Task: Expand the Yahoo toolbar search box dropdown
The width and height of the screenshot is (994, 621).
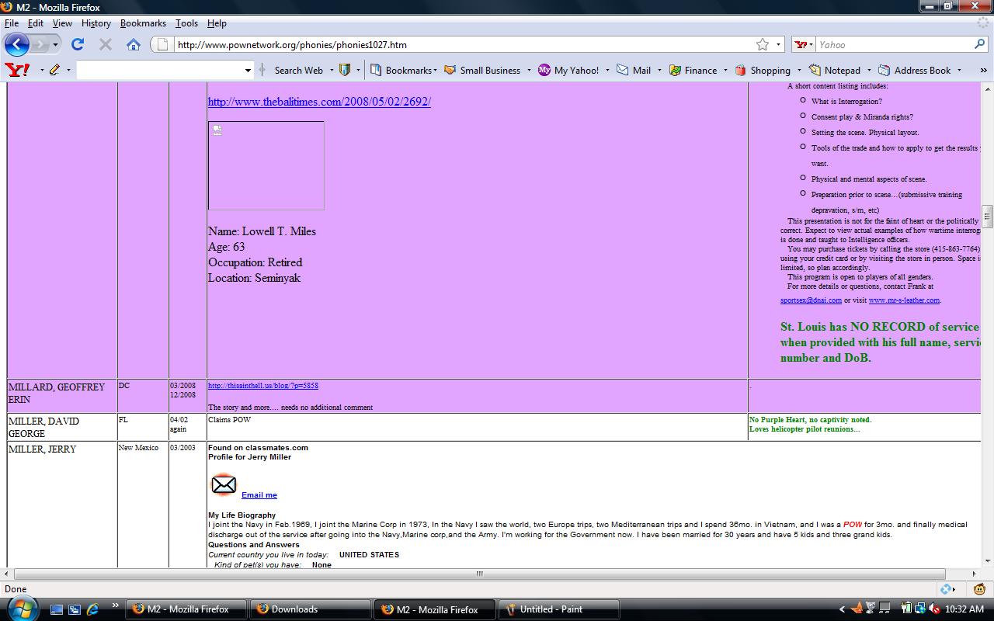Action: 248,70
